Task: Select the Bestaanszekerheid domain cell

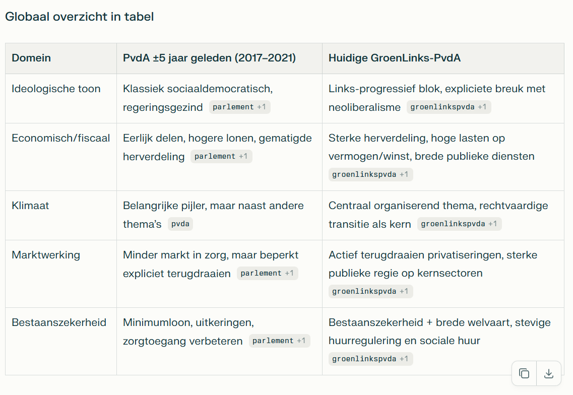Action: [x=59, y=322]
